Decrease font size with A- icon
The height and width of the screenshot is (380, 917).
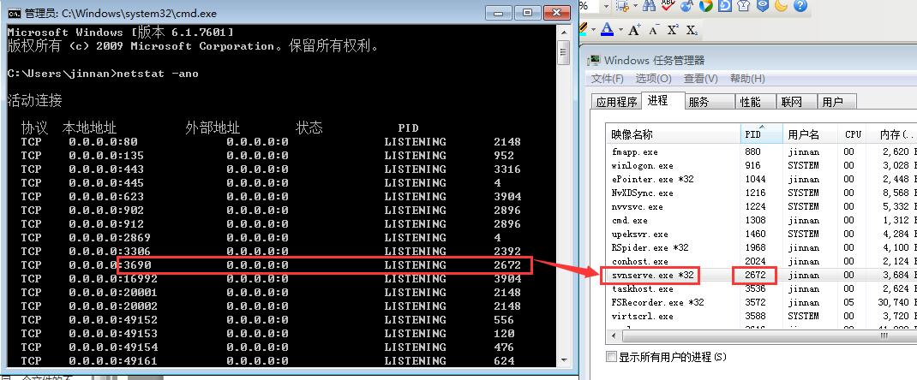point(654,30)
